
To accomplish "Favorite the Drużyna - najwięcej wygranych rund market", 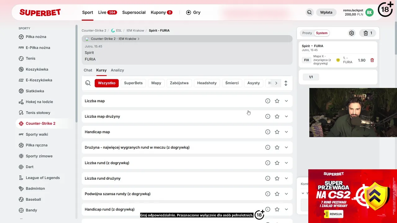I will tap(277, 147).
